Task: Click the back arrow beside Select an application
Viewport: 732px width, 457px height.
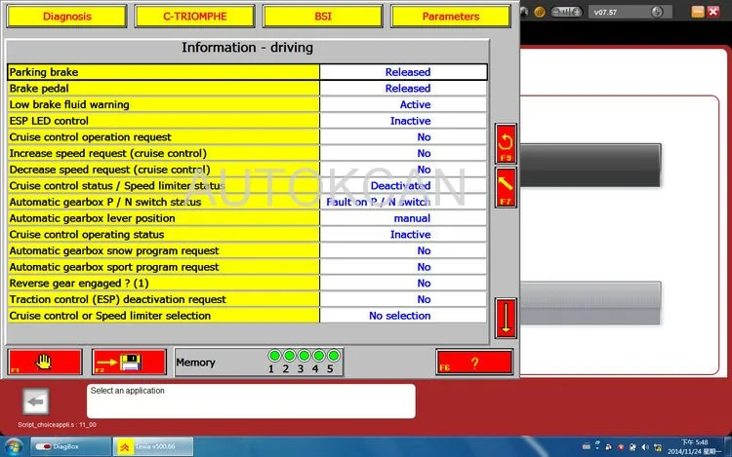Action: 35,401
